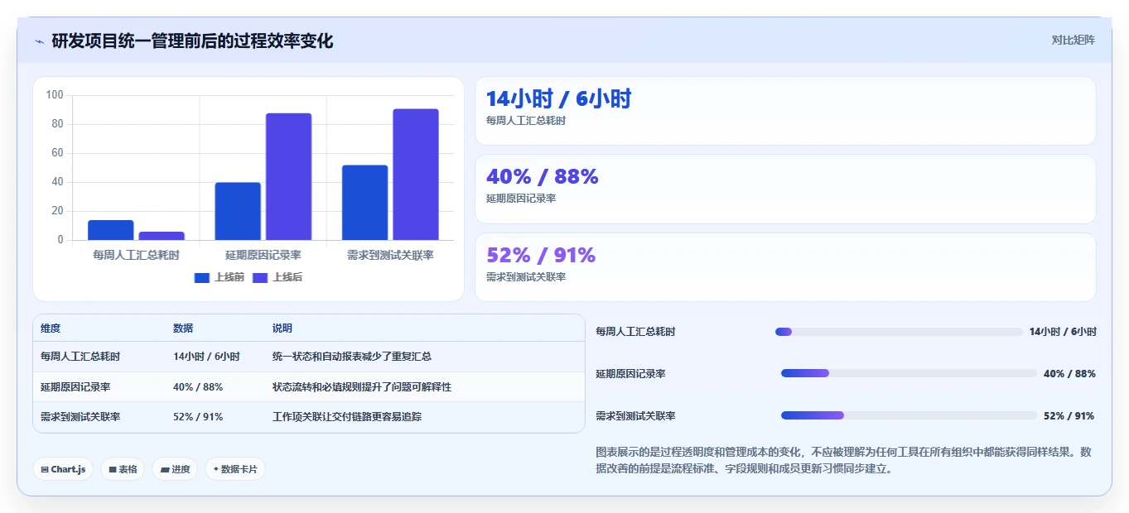The width and height of the screenshot is (1129, 513).
Task: Click the x-axis label 延期原因记录率
Action: [263, 255]
